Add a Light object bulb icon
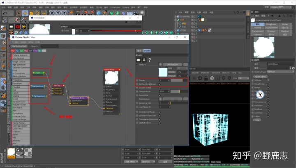The image size is (296, 168). (x=142, y=13)
